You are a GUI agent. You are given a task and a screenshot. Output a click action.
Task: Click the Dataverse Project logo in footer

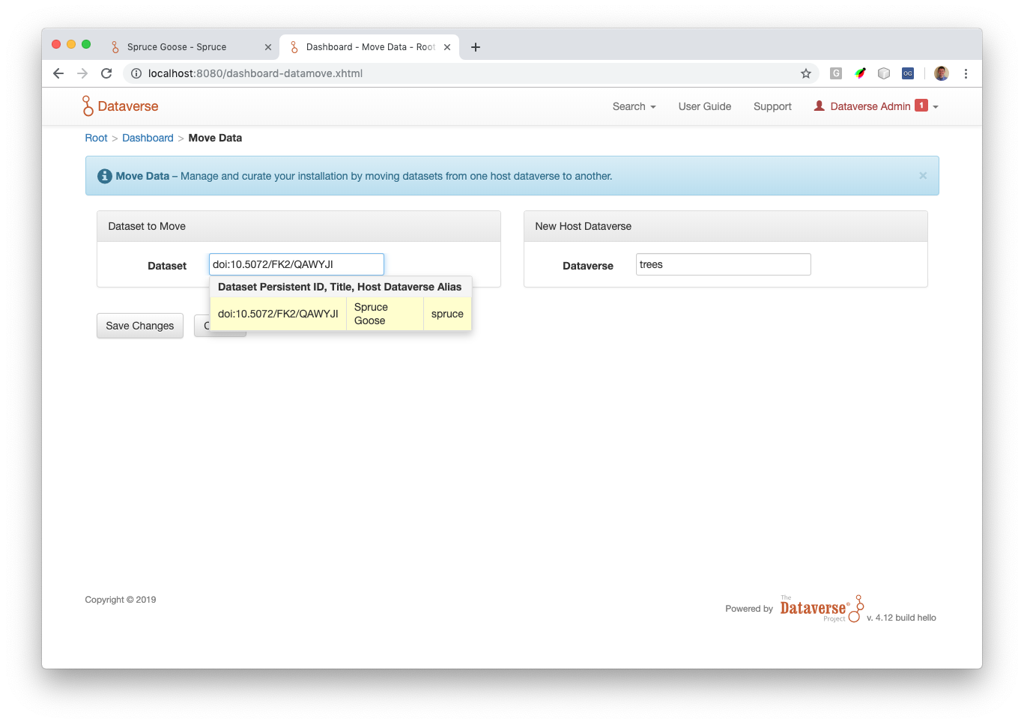pyautogui.click(x=822, y=609)
